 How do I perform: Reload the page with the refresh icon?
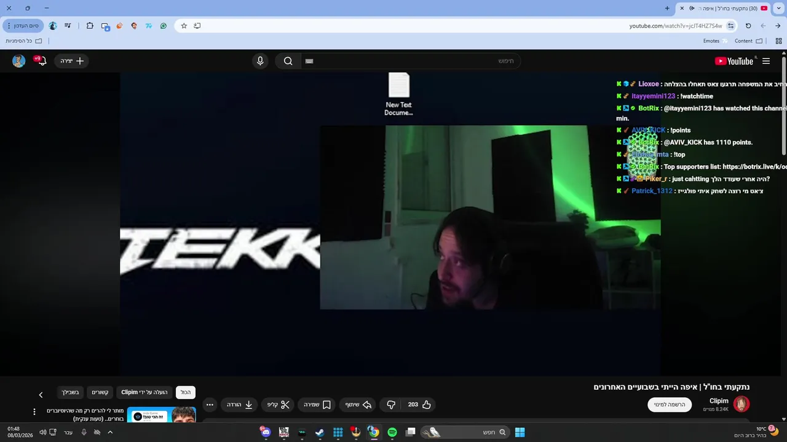pyautogui.click(x=748, y=26)
